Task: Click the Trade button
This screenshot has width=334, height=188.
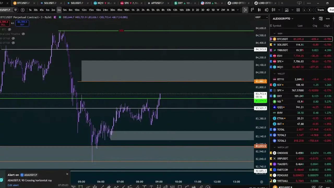Action: click(320, 10)
